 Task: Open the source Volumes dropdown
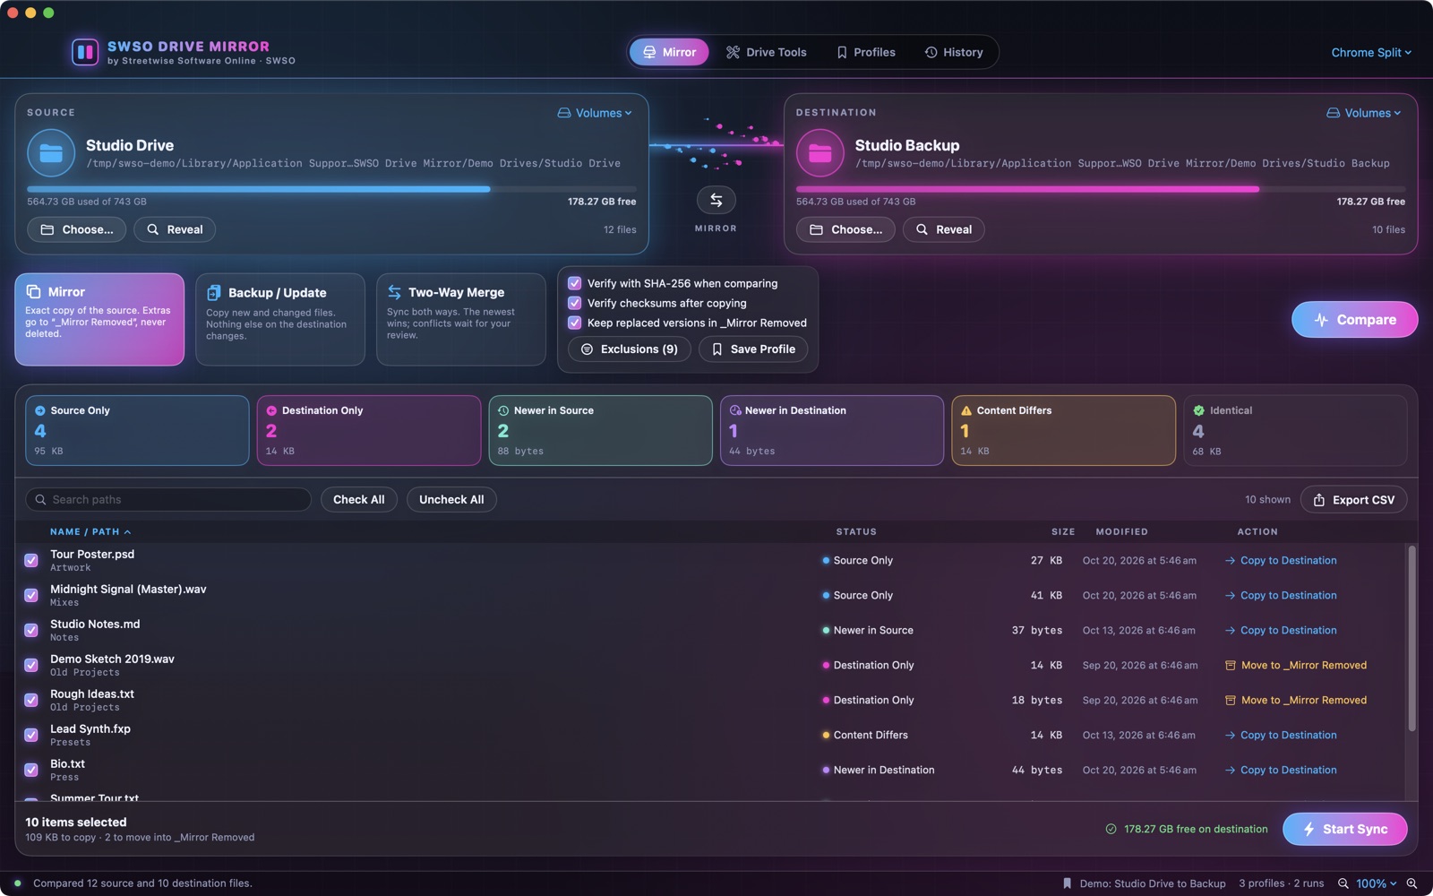coord(595,113)
